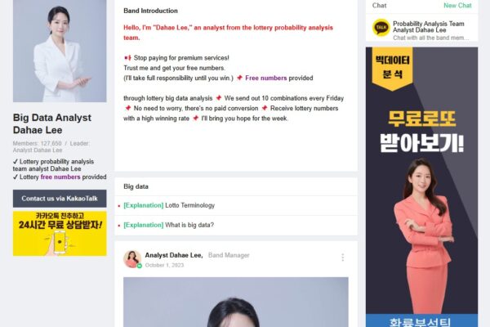Image resolution: width=490 pixels, height=327 pixels.
Task: Open the KakaoTalk yellow chat icon
Action: [x=381, y=28]
